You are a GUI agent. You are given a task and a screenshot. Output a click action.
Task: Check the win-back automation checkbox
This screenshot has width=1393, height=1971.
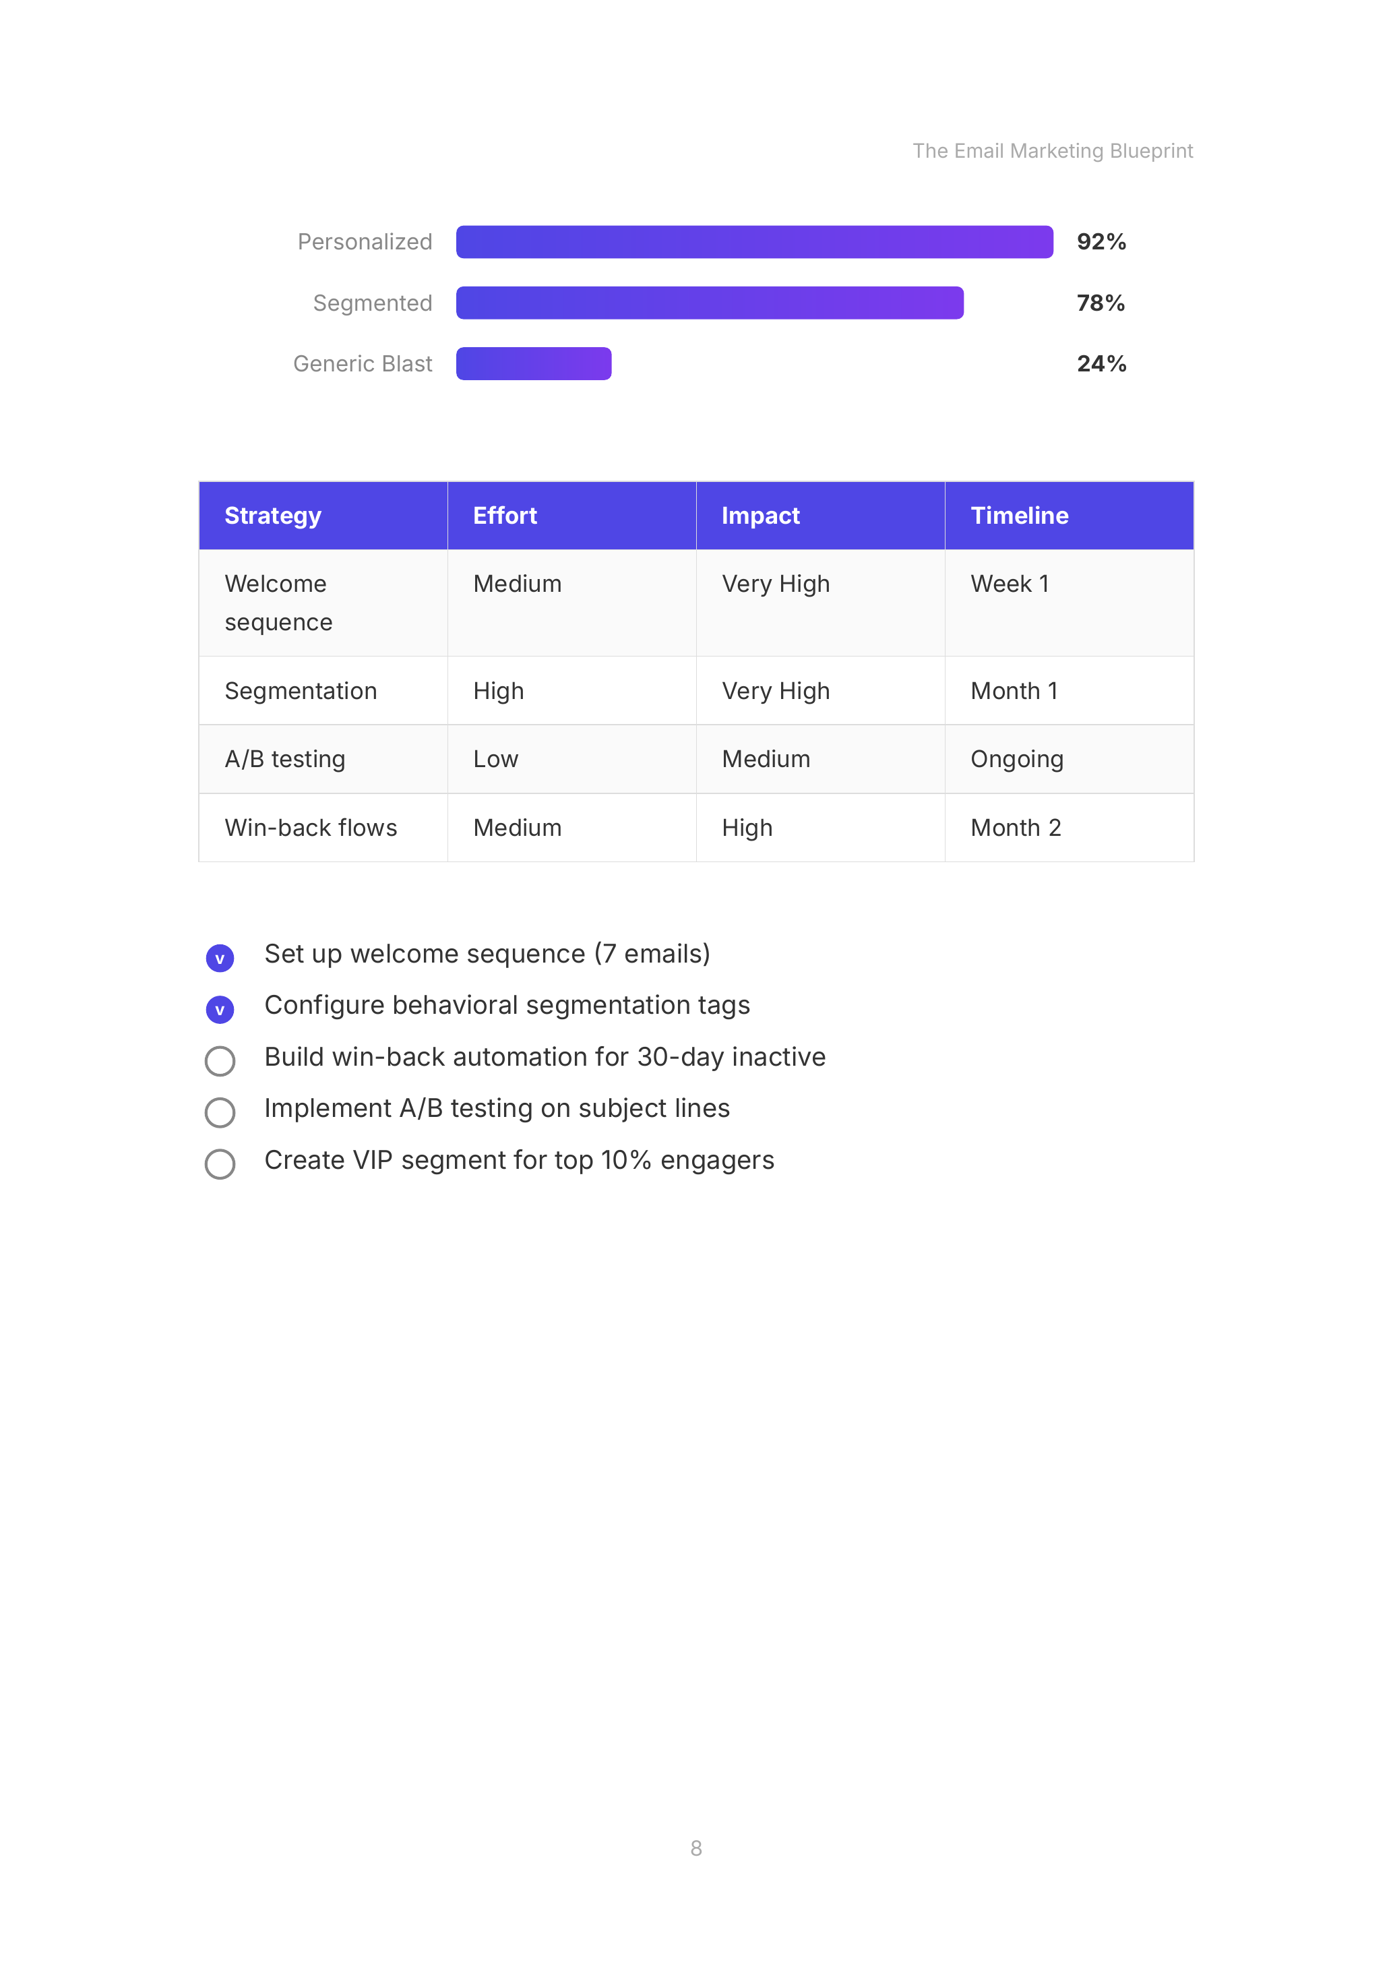coord(220,1061)
